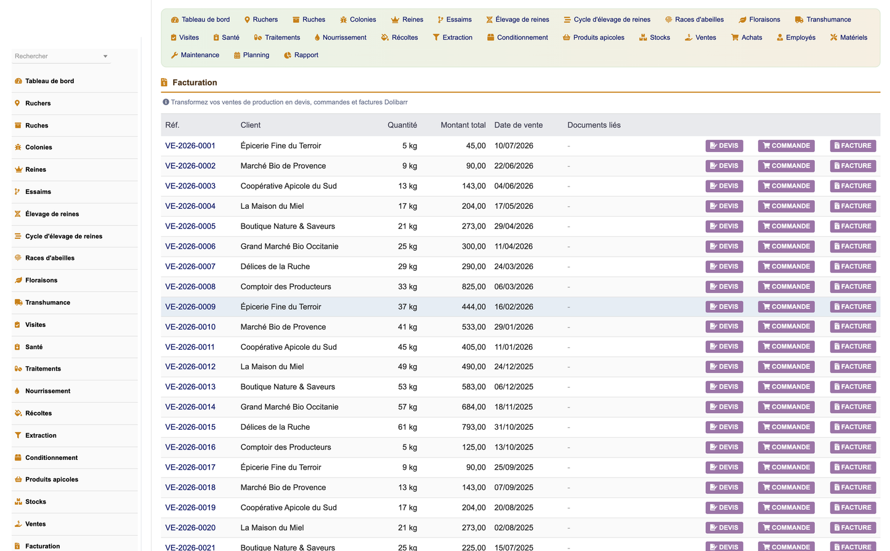Click the Visites clipboard icon in sidebar

17,324
